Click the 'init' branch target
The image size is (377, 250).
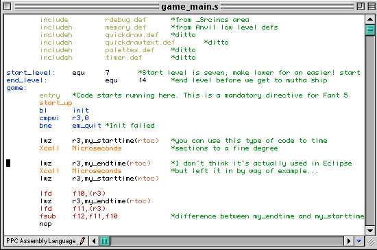81,111
